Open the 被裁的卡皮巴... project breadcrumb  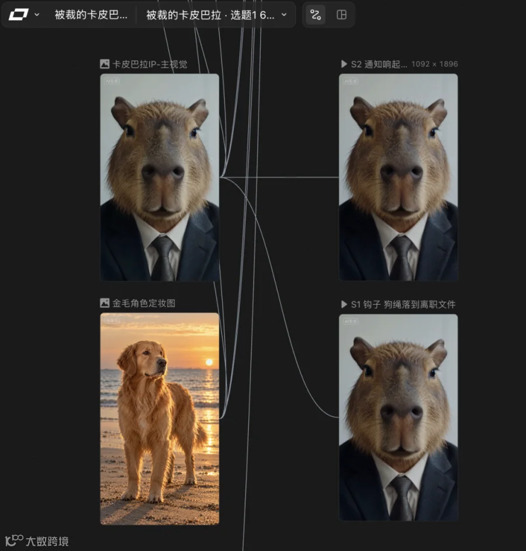91,15
